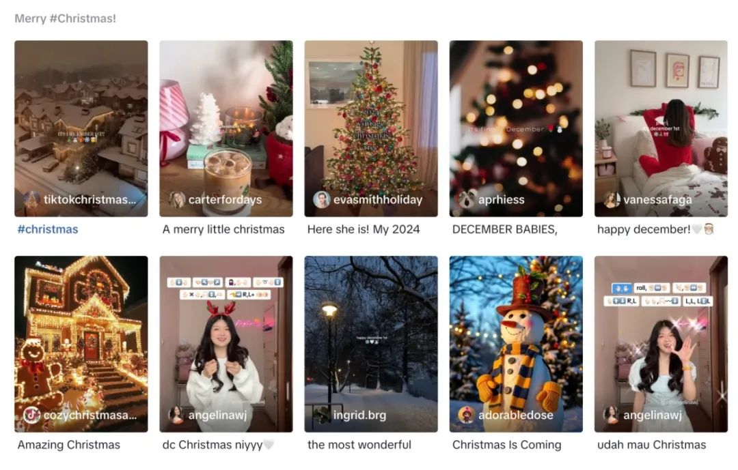The width and height of the screenshot is (738, 470).
Task: Open carterfordays profile avatar
Action: [x=177, y=200]
